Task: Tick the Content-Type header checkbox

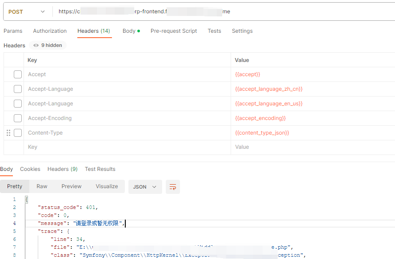Action: 18,133
